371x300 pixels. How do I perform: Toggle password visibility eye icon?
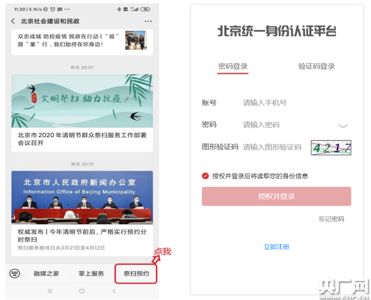pos(343,125)
